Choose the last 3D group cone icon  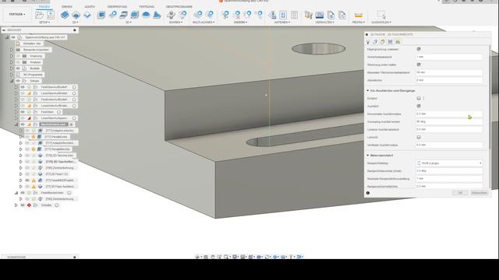click(157, 15)
